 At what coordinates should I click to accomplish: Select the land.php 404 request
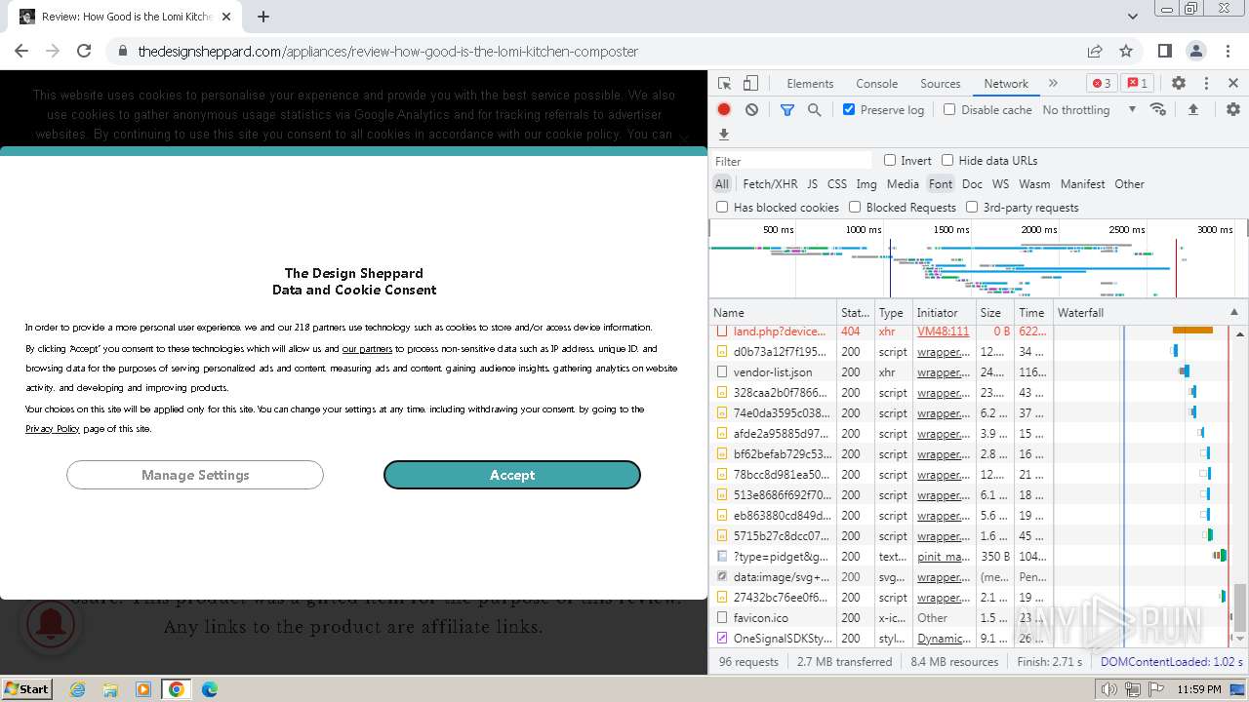pyautogui.click(x=780, y=331)
